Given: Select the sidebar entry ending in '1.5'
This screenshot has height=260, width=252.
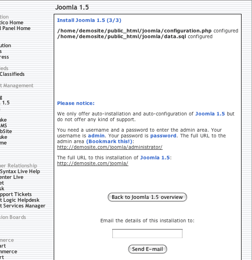Looking at the screenshot, I should (x=5, y=103).
